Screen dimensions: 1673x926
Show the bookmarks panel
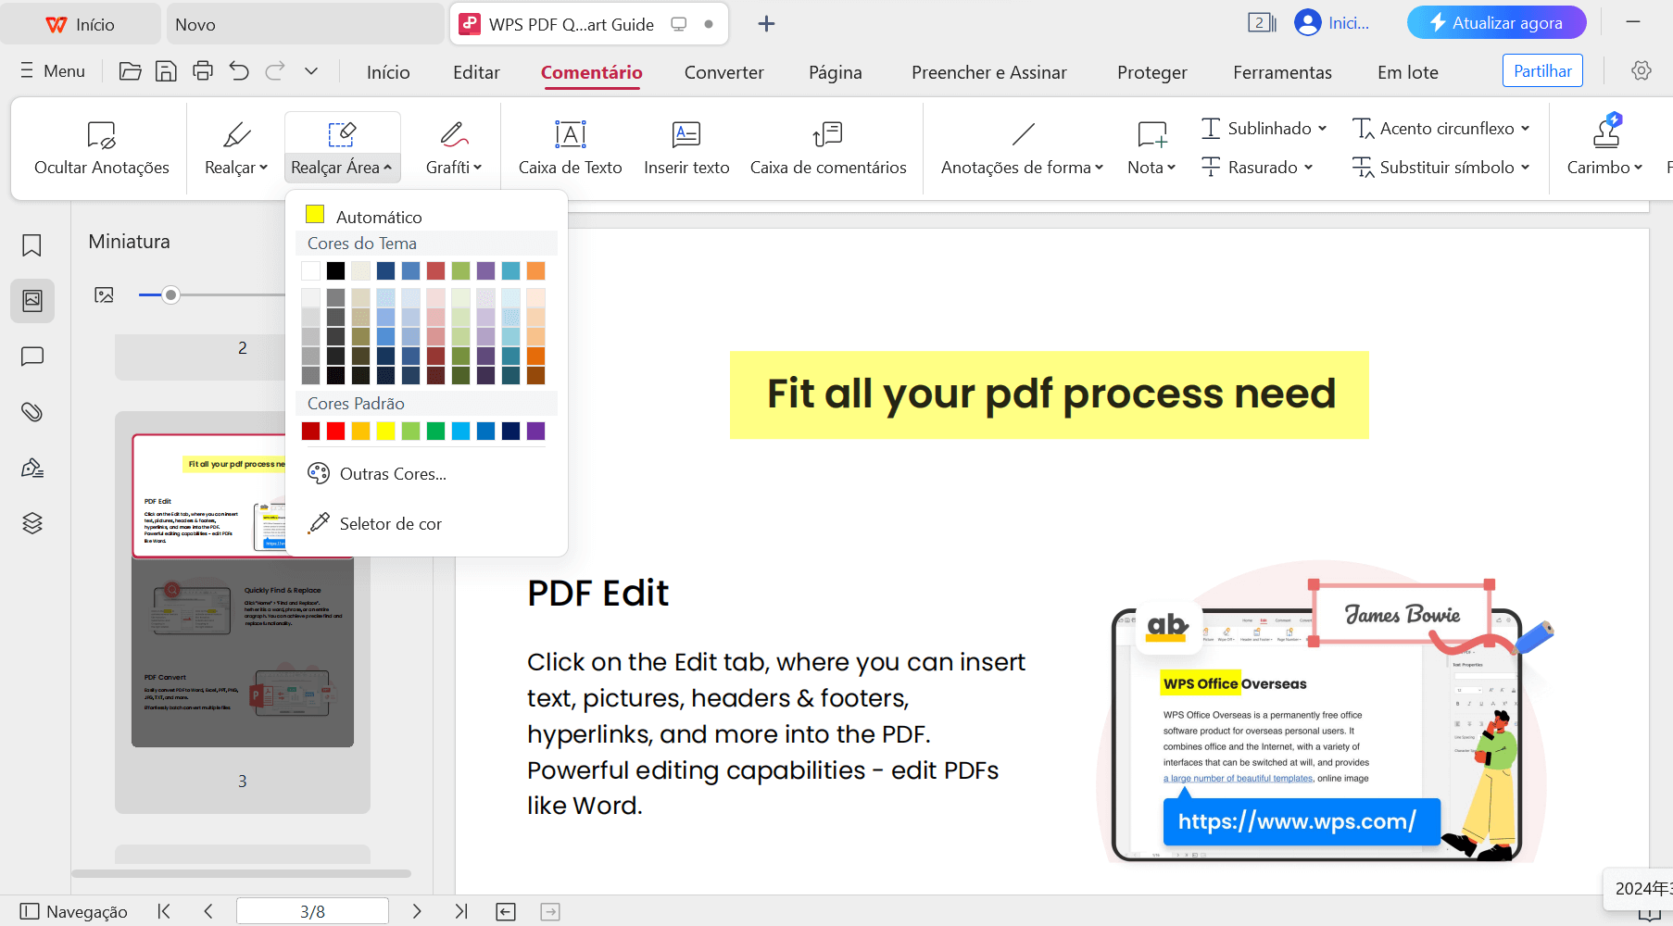click(32, 245)
